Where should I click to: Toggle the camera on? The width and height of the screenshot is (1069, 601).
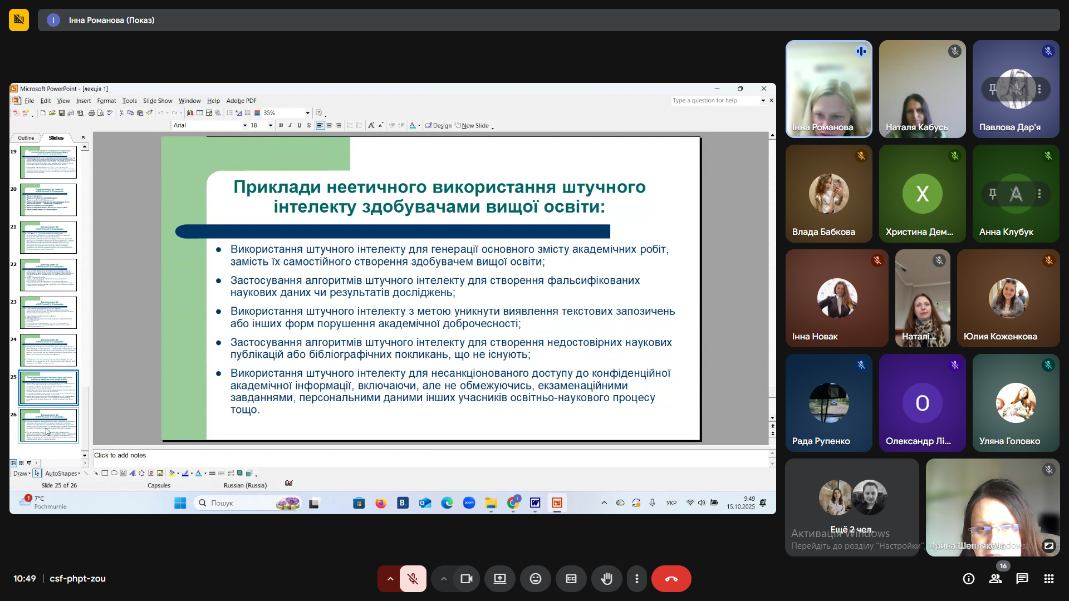pyautogui.click(x=466, y=579)
